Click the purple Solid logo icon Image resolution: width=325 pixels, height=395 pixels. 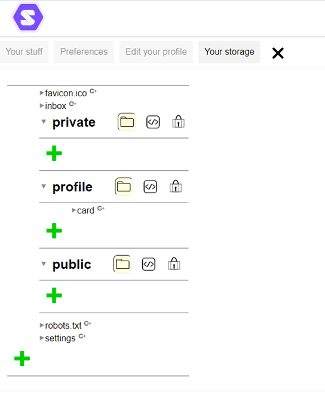(x=28, y=17)
